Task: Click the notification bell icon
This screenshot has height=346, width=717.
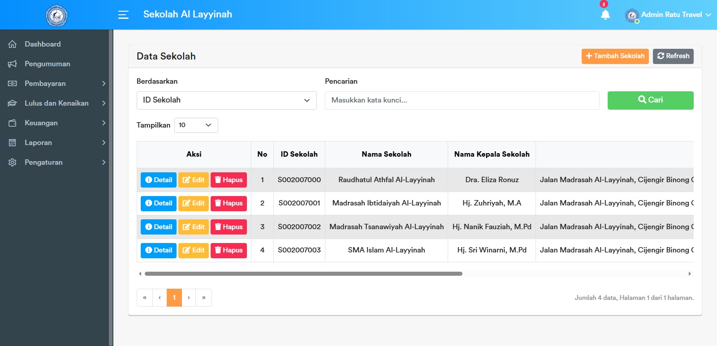Action: 605,15
